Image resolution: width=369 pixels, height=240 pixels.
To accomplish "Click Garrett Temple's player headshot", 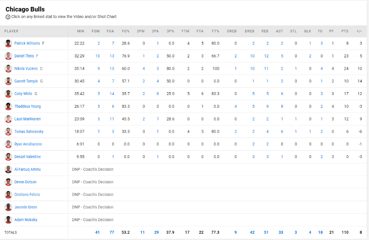I will coord(8,81).
